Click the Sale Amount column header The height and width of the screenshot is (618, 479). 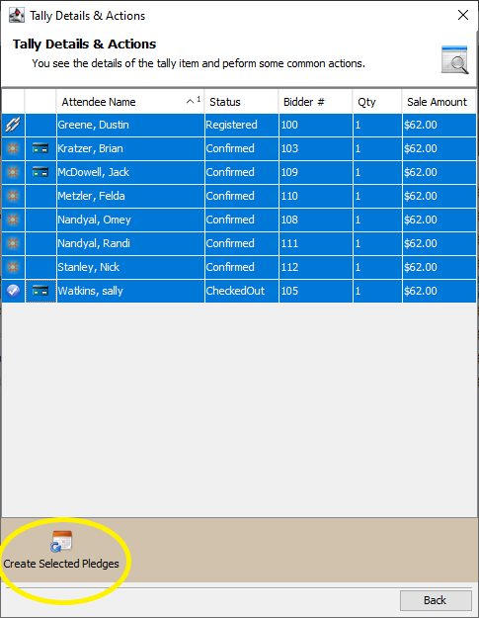tap(439, 102)
